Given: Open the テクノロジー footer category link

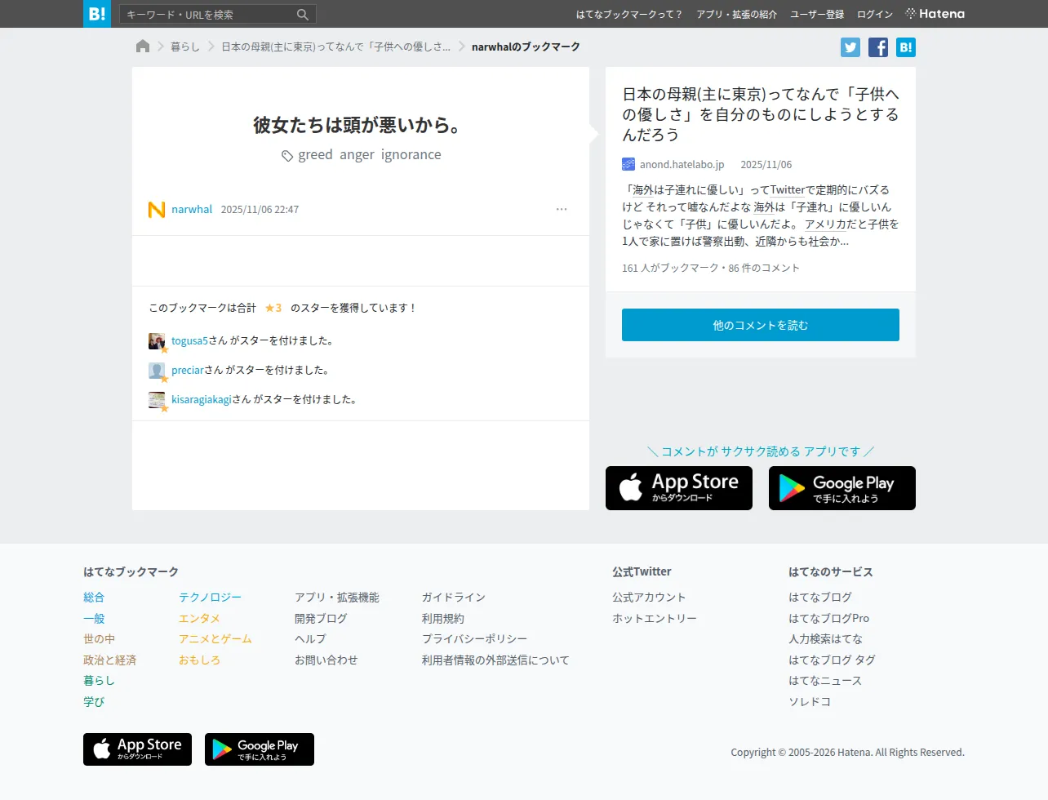Looking at the screenshot, I should (x=210, y=598).
